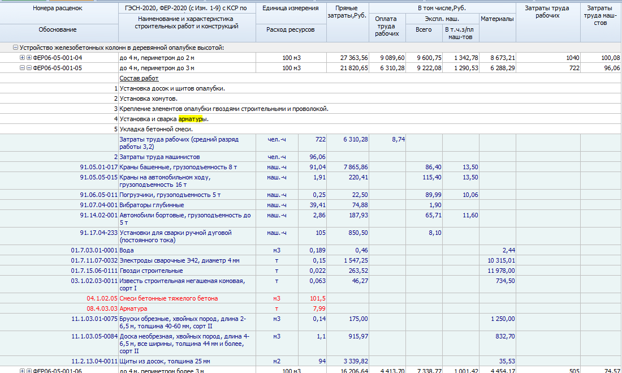
Task: Collapse the group 'Устройство железобетонных колонн'
Action: (15, 48)
